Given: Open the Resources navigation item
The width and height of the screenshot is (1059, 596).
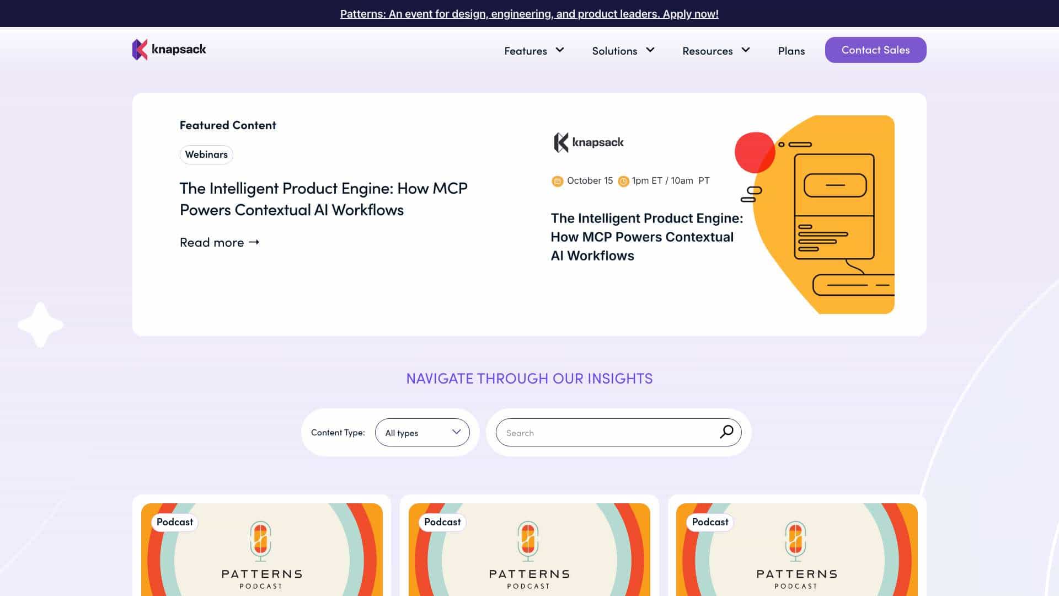Looking at the screenshot, I should click(x=708, y=51).
